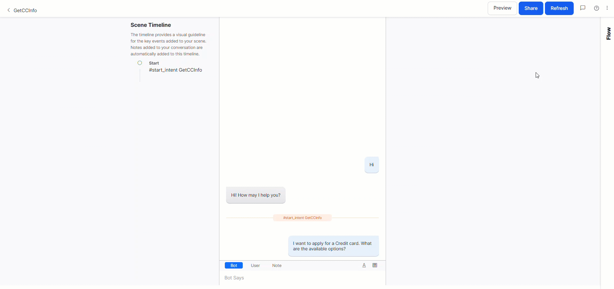Select the 'Hi! How may I help you?' bubble
The image size is (614, 289).
(x=256, y=195)
